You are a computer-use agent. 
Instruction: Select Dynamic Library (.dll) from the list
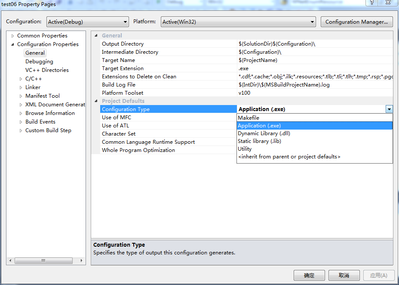click(x=263, y=133)
